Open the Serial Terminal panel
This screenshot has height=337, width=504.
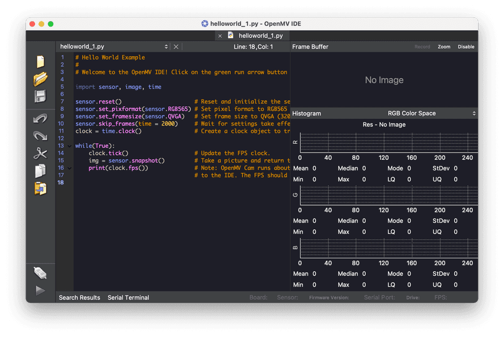click(x=129, y=297)
